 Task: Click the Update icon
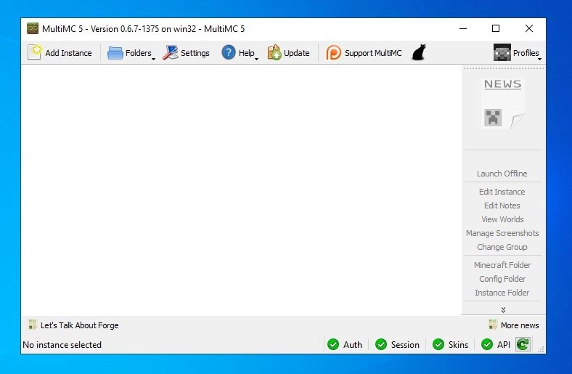coord(274,52)
